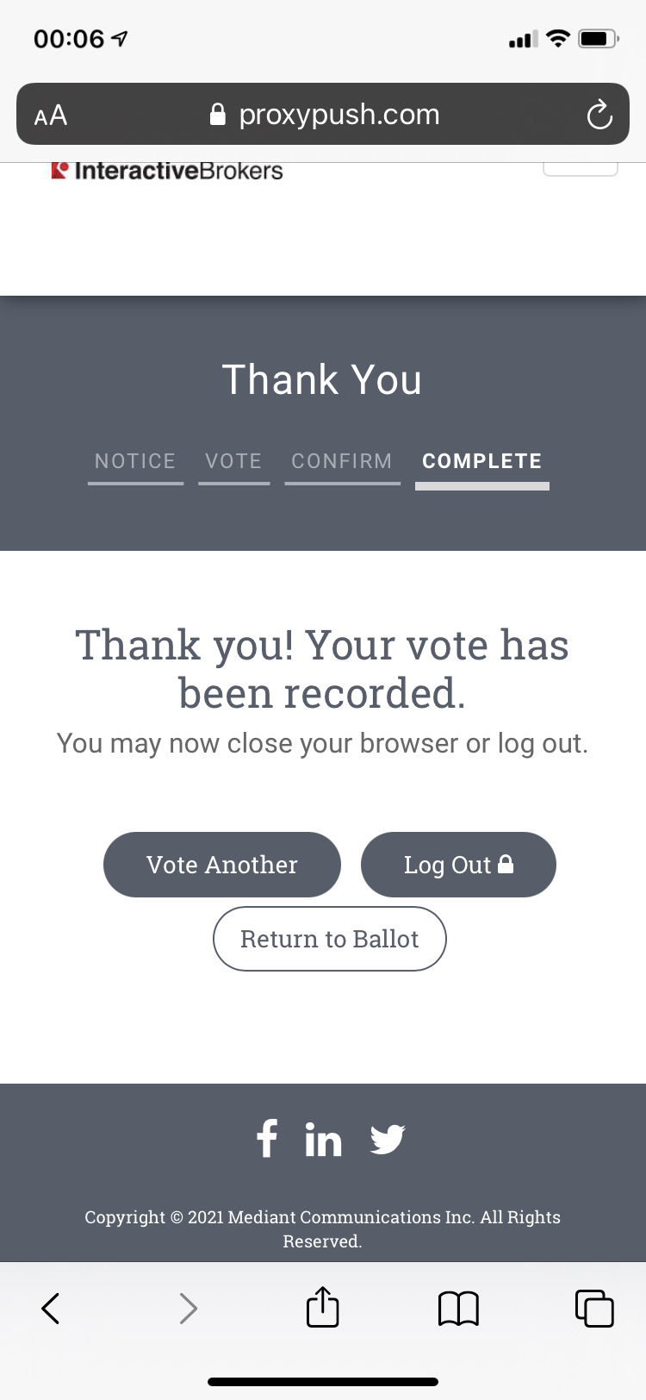Tap the proxypush.com address field

(x=323, y=114)
